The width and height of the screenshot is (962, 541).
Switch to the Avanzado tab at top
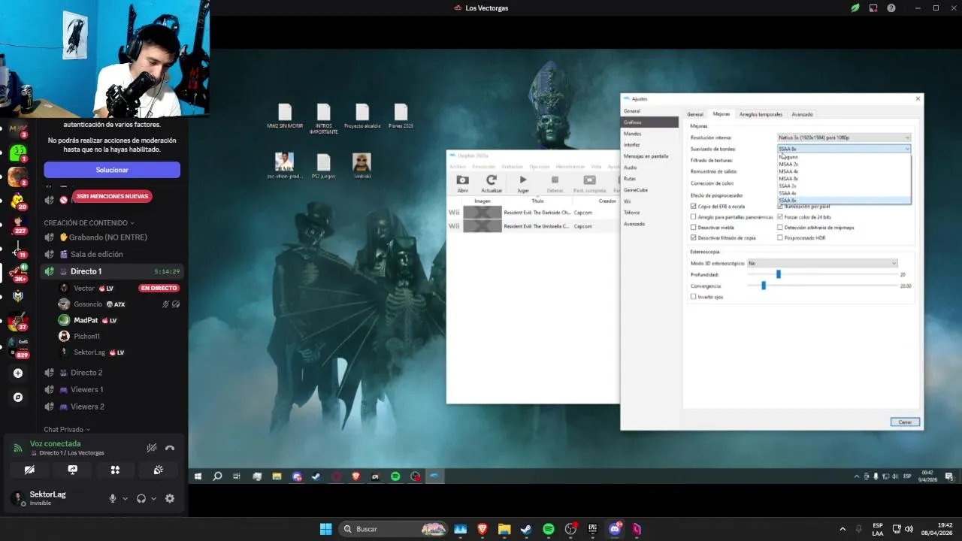click(x=802, y=114)
